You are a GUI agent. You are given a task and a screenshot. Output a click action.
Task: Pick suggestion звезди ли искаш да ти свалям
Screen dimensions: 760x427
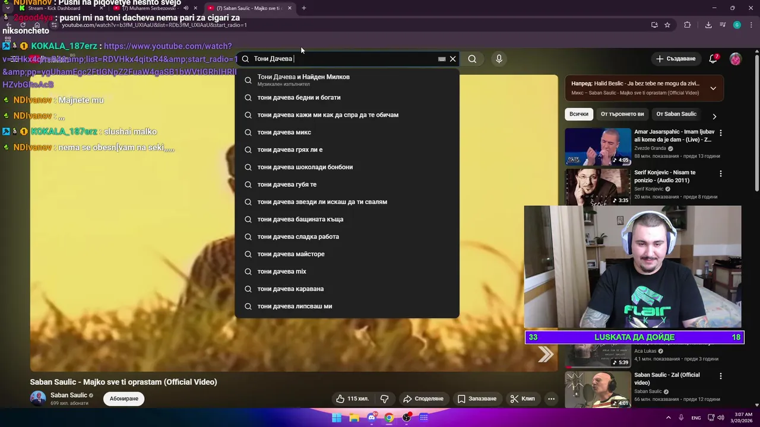(x=347, y=202)
